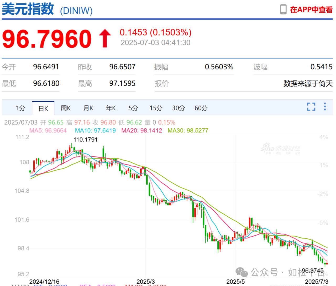Click the 最高 label
336x286 pixels.
pyautogui.click(x=85, y=84)
